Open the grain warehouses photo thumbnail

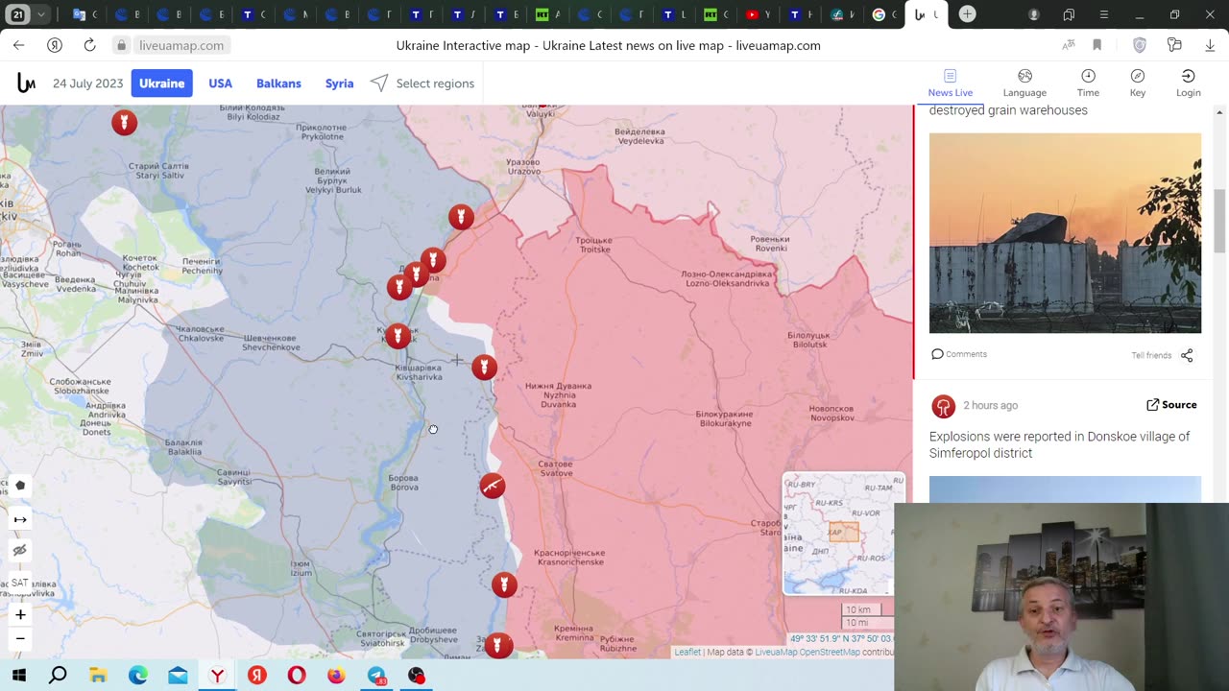pyautogui.click(x=1065, y=233)
